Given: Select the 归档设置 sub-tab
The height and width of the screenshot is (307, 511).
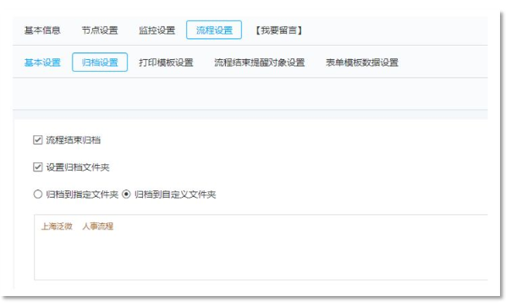Looking at the screenshot, I should click(100, 62).
